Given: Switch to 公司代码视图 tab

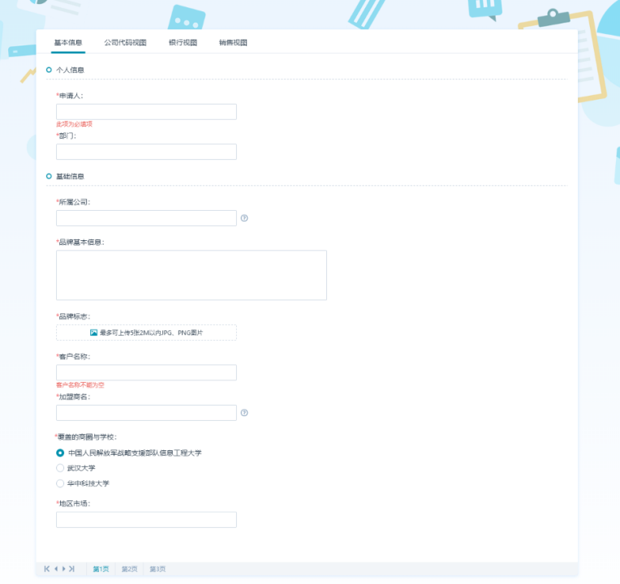Looking at the screenshot, I should (125, 42).
